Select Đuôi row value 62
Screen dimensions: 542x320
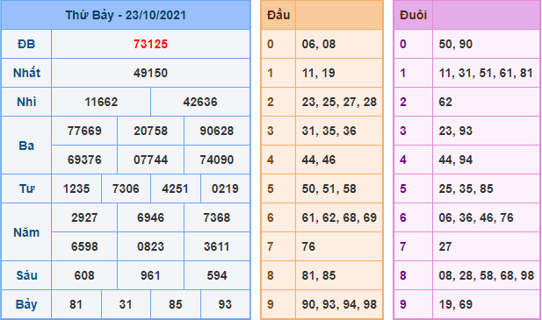[x=445, y=102]
